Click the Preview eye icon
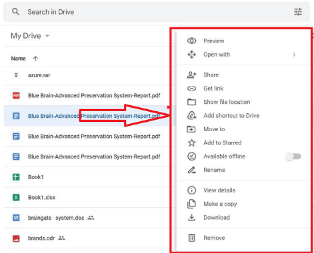Viewport: 314px width, 253px height. [x=191, y=41]
